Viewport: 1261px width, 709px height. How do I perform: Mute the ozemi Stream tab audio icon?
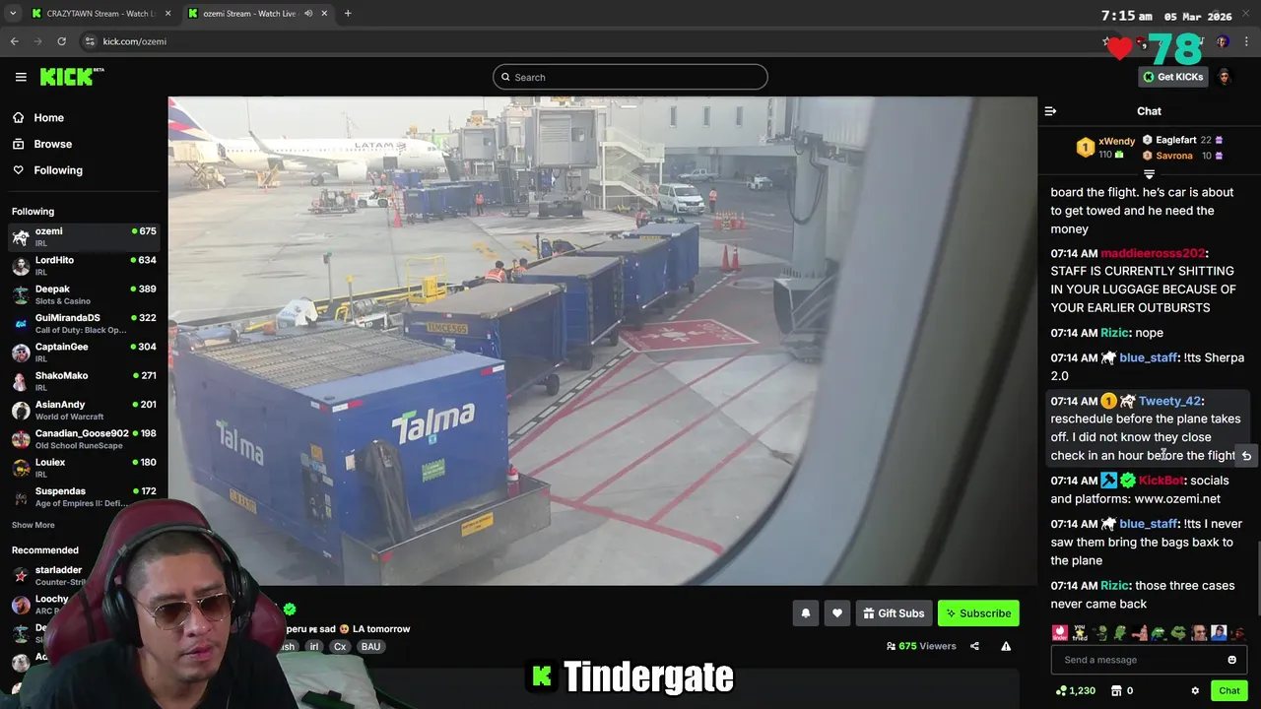tap(308, 14)
